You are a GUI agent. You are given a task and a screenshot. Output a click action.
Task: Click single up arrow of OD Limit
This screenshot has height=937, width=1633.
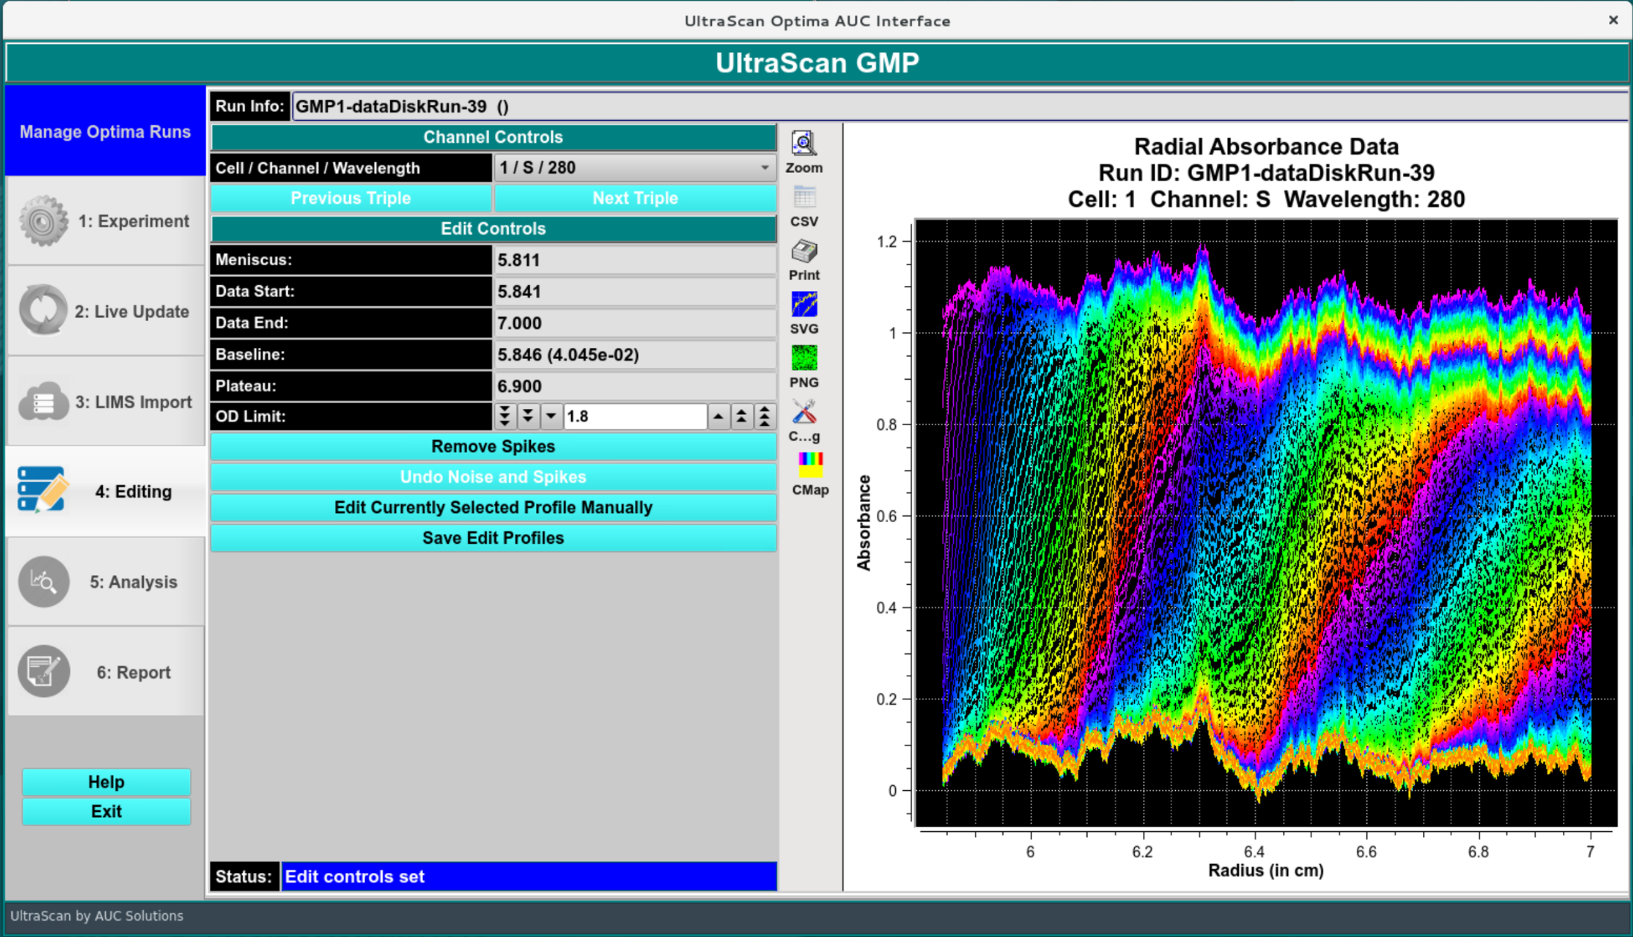point(718,416)
